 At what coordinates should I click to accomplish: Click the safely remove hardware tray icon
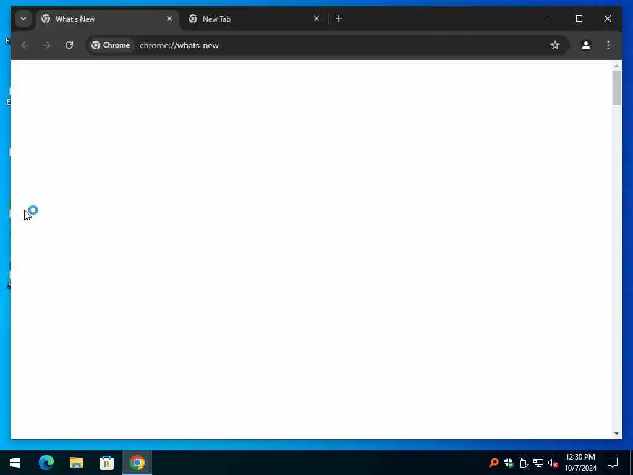tap(524, 463)
